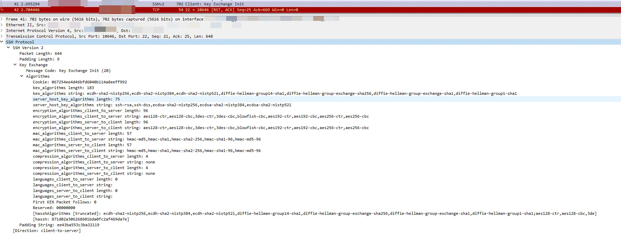Select Reserved: 00000000 line
The height and width of the screenshot is (240, 621).
coord(54,208)
